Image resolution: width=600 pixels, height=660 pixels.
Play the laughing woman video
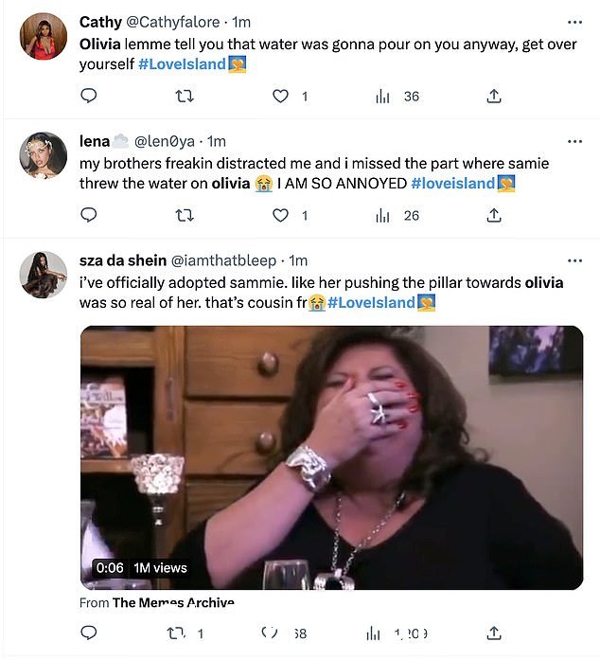331,457
